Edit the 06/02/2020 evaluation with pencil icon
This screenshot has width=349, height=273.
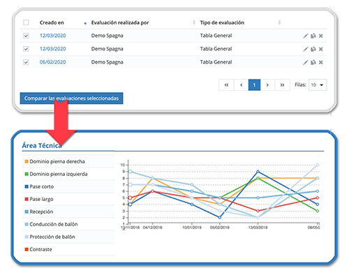[306, 62]
